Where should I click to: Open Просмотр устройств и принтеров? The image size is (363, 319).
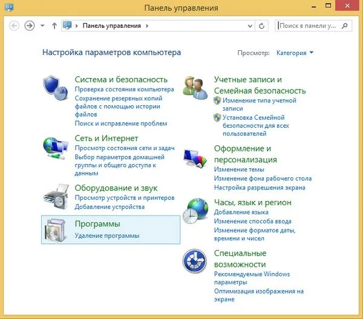pos(125,198)
